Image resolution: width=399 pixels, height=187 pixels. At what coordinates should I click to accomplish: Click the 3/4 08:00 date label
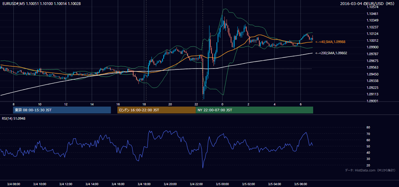click(13, 184)
